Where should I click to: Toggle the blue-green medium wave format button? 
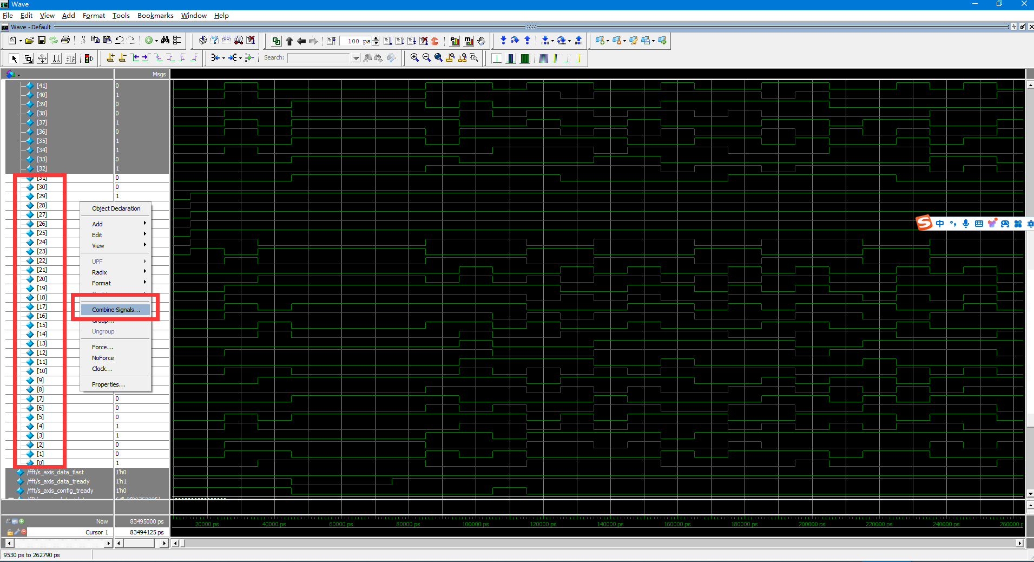pyautogui.click(x=511, y=58)
